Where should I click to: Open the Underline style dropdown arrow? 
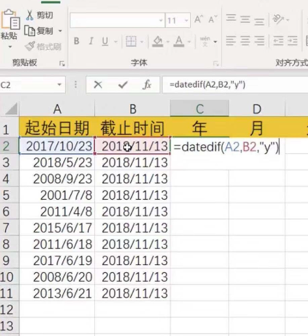point(115,41)
